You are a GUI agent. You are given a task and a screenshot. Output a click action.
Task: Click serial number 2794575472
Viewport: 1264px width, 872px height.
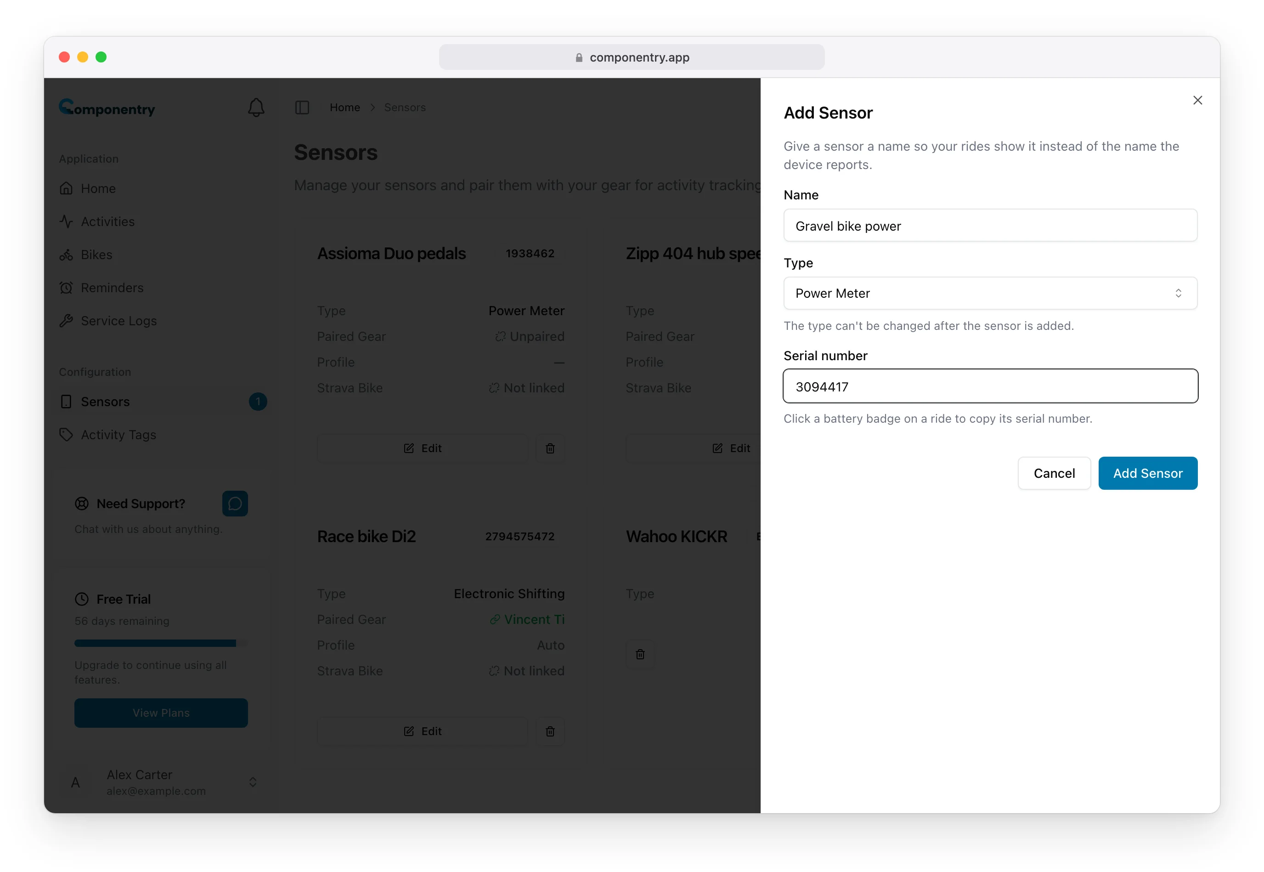tap(519, 537)
